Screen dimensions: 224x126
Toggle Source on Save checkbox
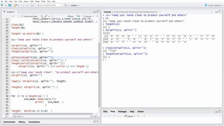tap(22, 16)
